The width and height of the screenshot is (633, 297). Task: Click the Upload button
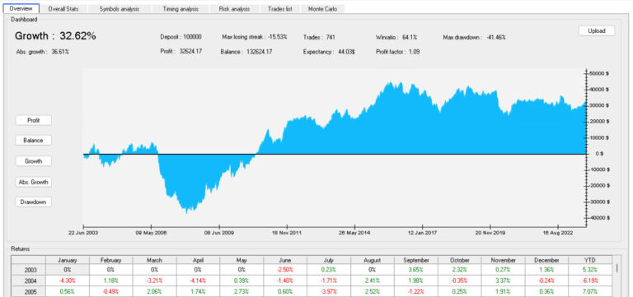(596, 31)
